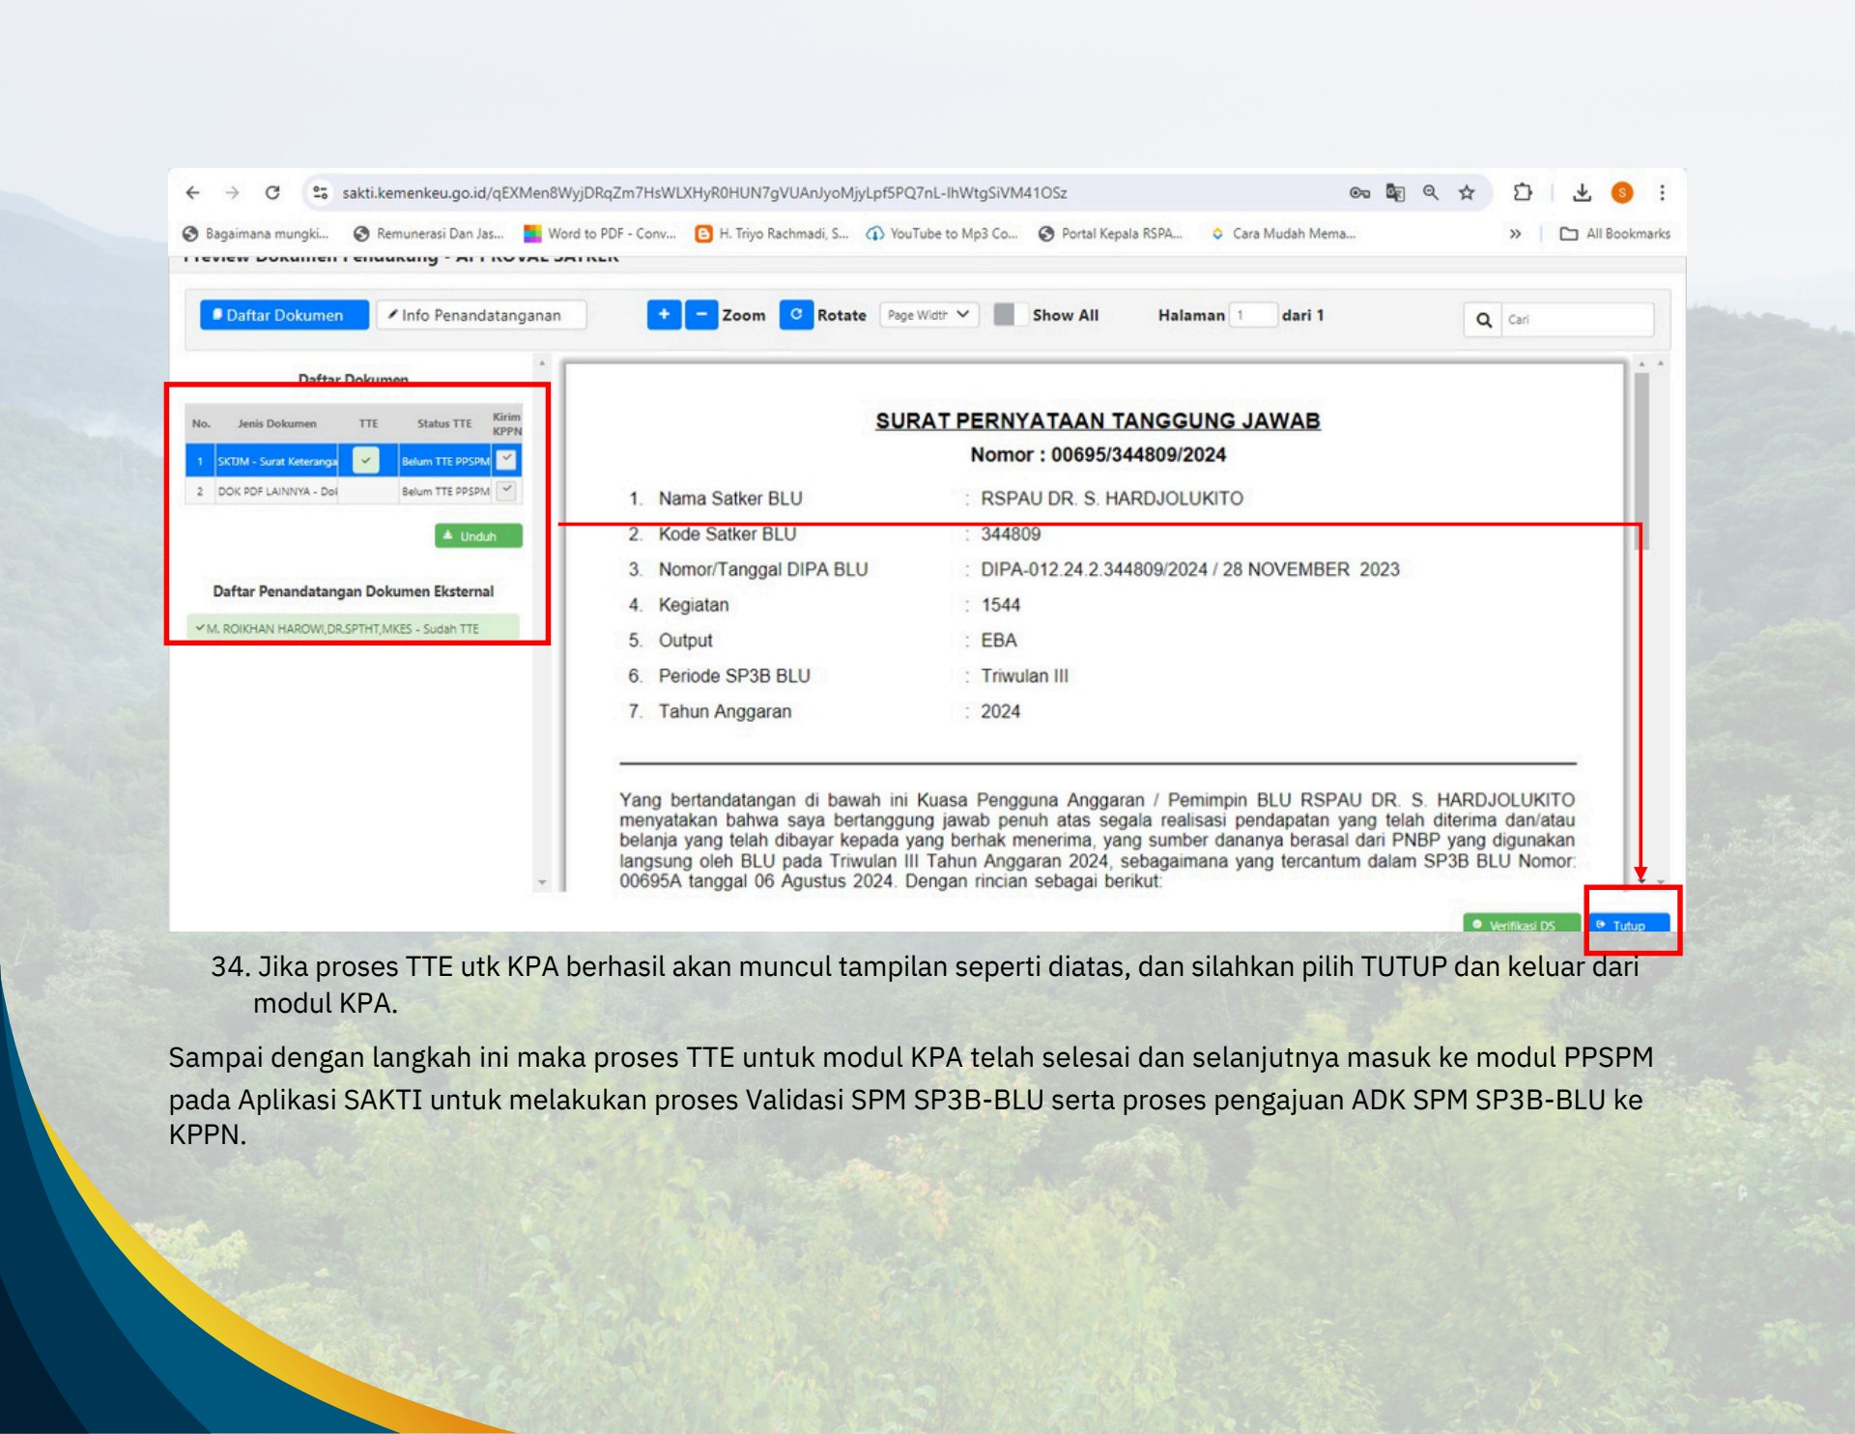Toggle the Show All checkbox
The image size is (1855, 1434).
tap(1010, 314)
